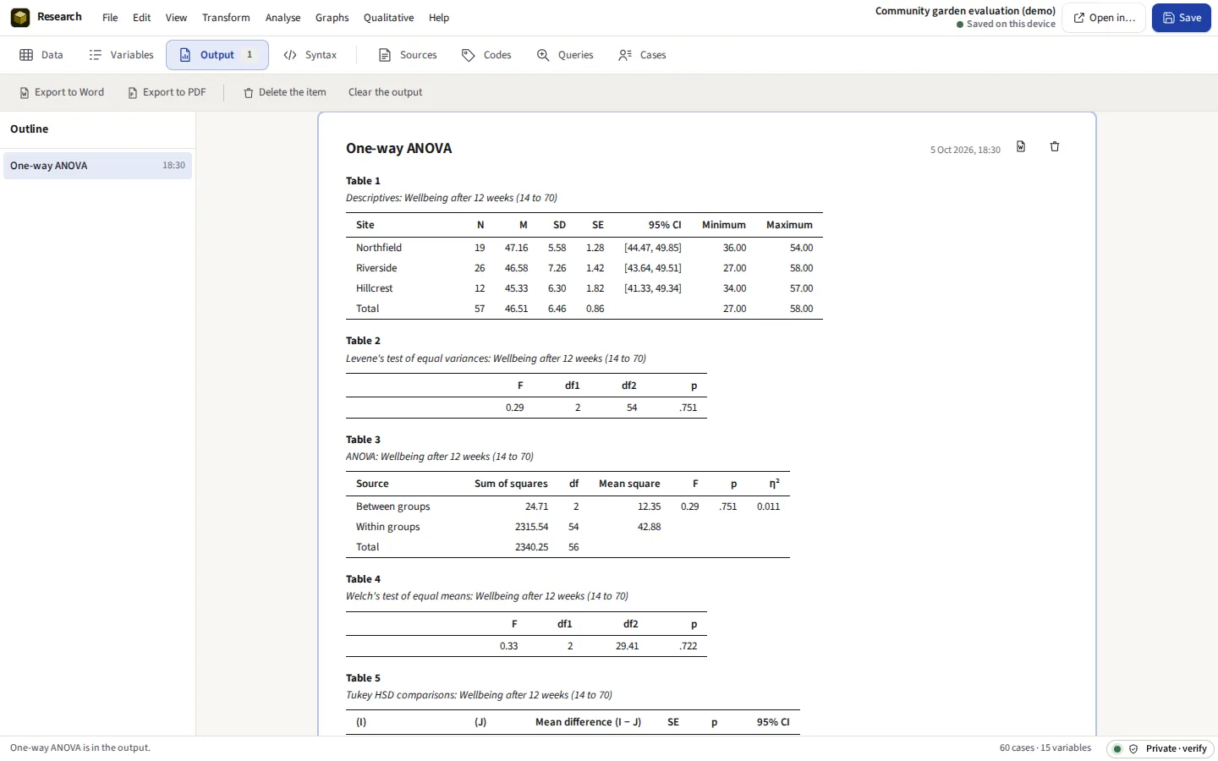Click the One-way ANOVA output heading
This screenshot has width=1218, height=761.
[x=398, y=148]
